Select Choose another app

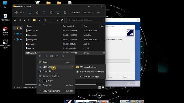91,76
